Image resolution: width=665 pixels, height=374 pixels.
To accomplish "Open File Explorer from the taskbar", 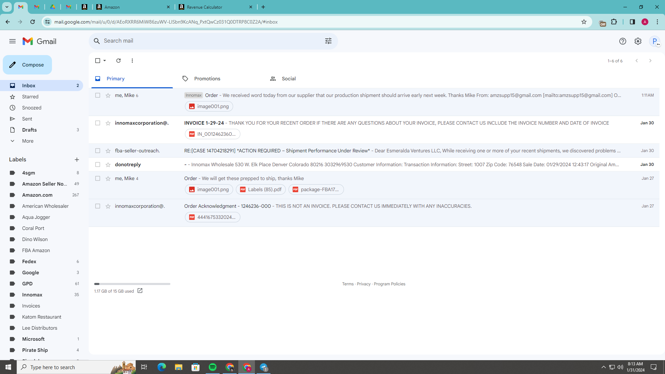I will 178,367.
